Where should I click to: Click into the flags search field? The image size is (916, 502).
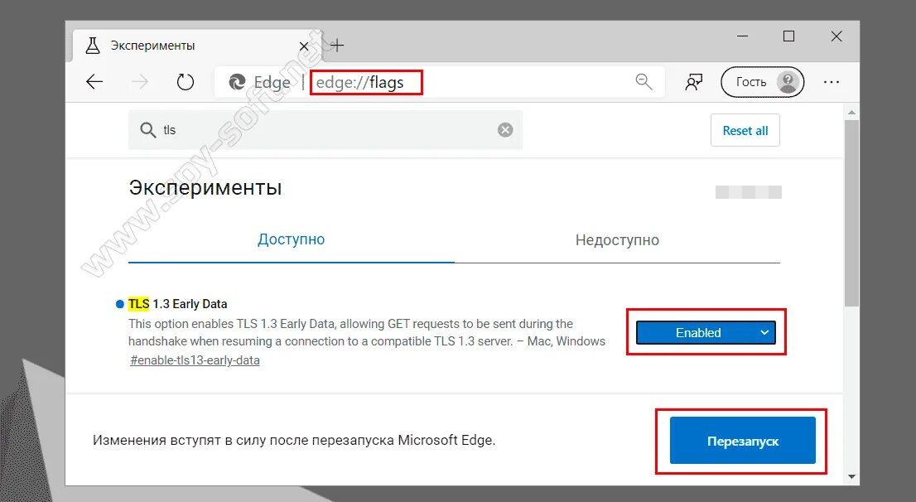click(x=325, y=130)
